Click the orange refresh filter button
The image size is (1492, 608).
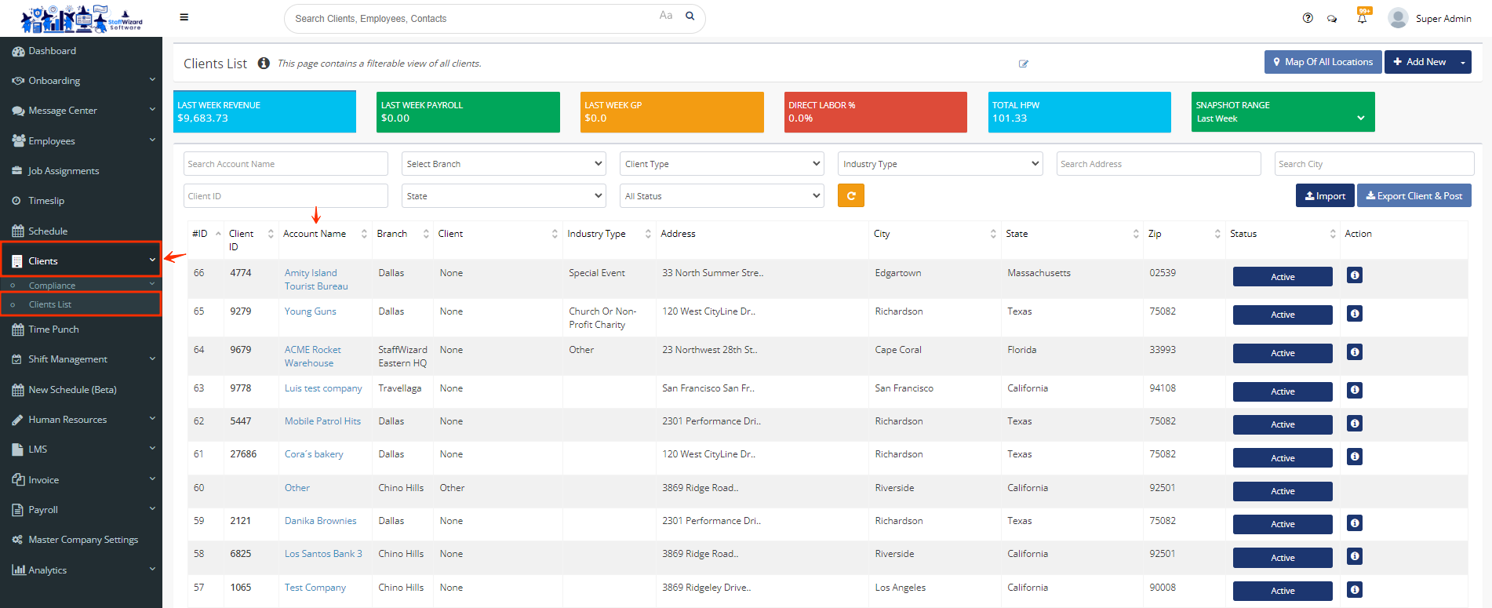tap(850, 195)
